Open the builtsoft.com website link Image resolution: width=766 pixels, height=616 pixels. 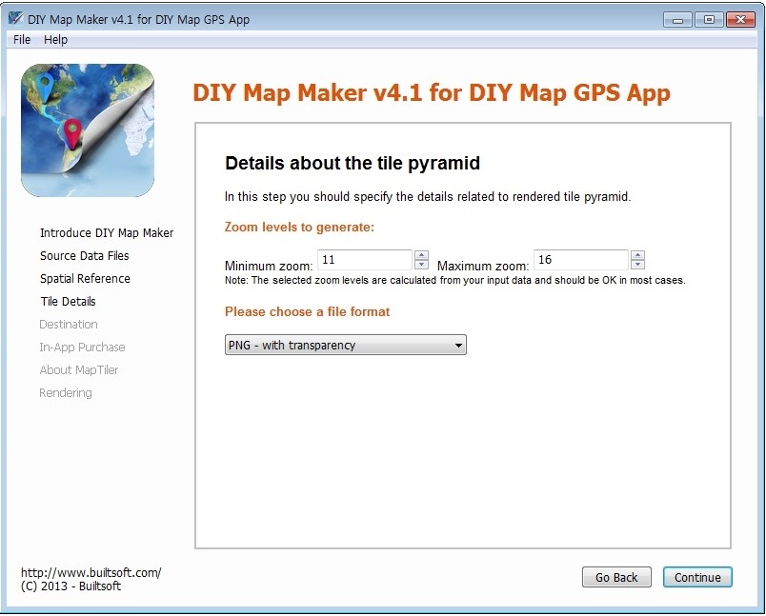click(x=91, y=572)
